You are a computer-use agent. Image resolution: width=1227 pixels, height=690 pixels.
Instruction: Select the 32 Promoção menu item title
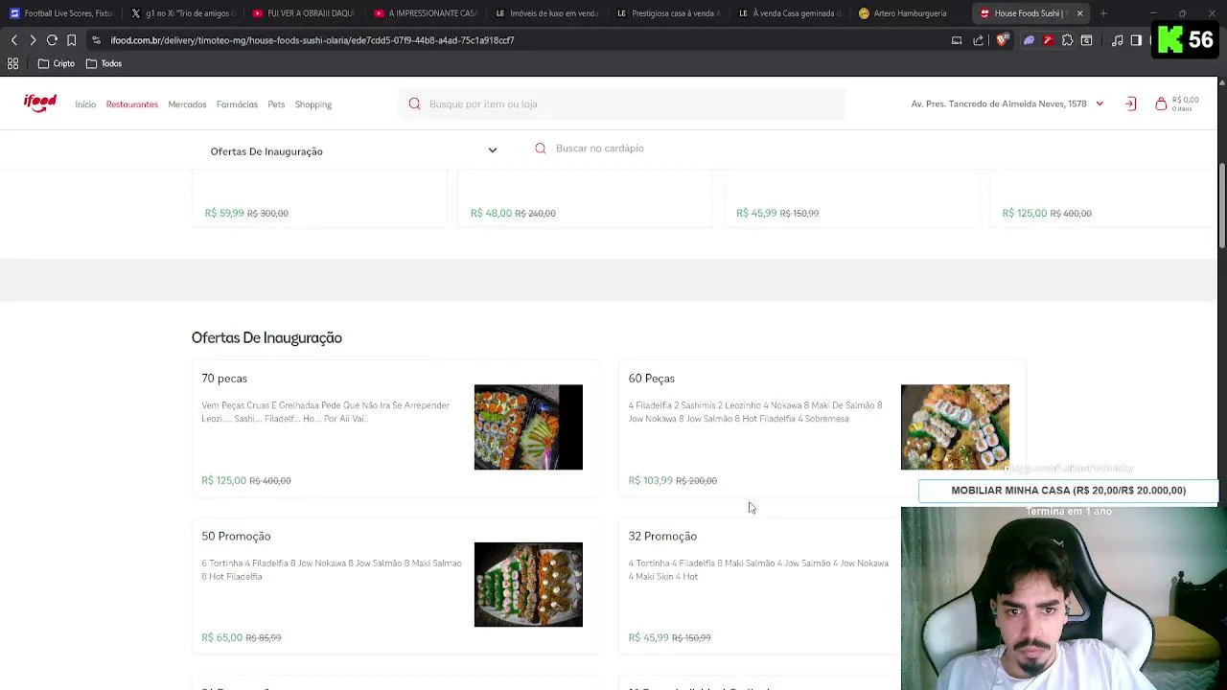click(x=662, y=536)
